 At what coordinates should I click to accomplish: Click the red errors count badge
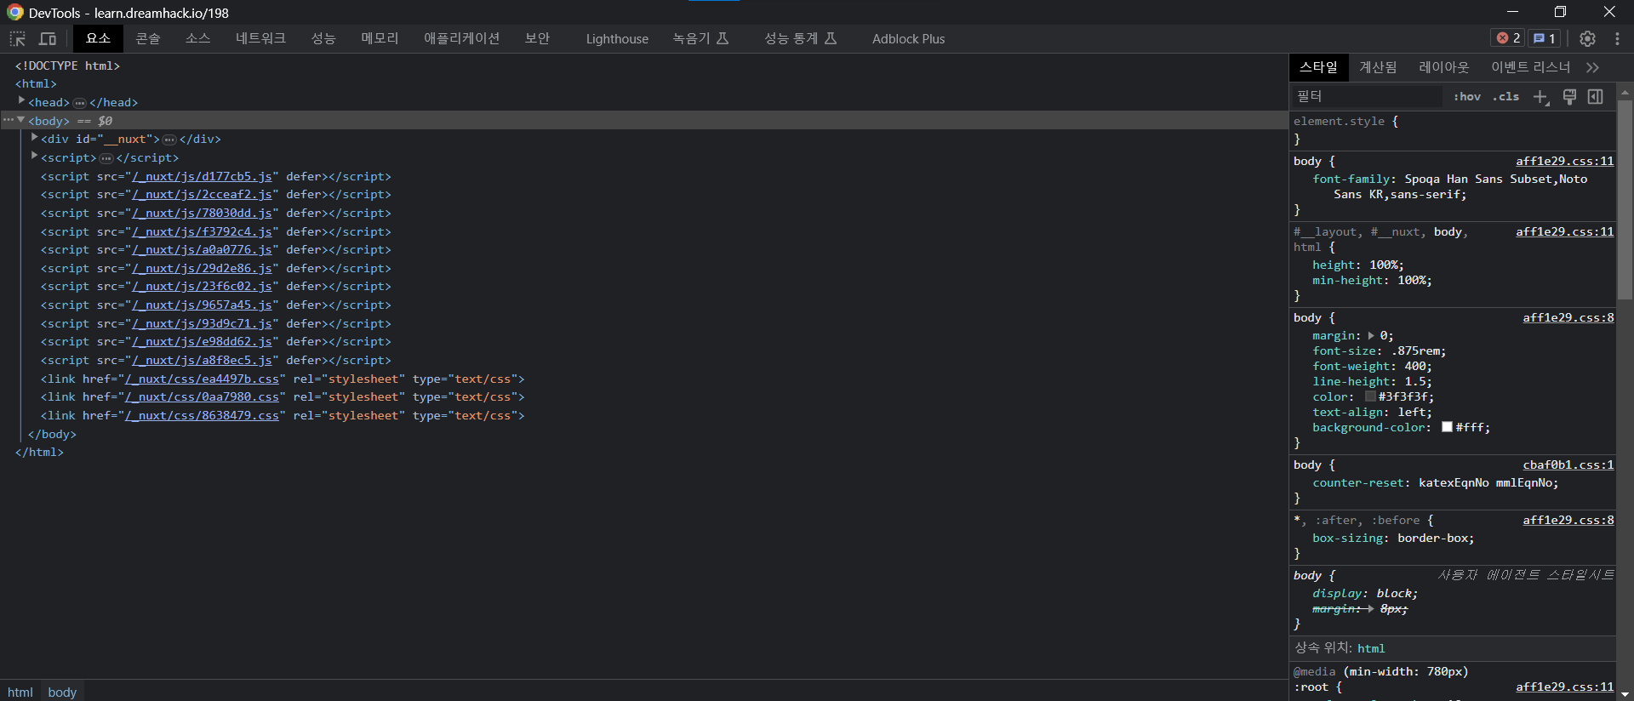[1509, 38]
